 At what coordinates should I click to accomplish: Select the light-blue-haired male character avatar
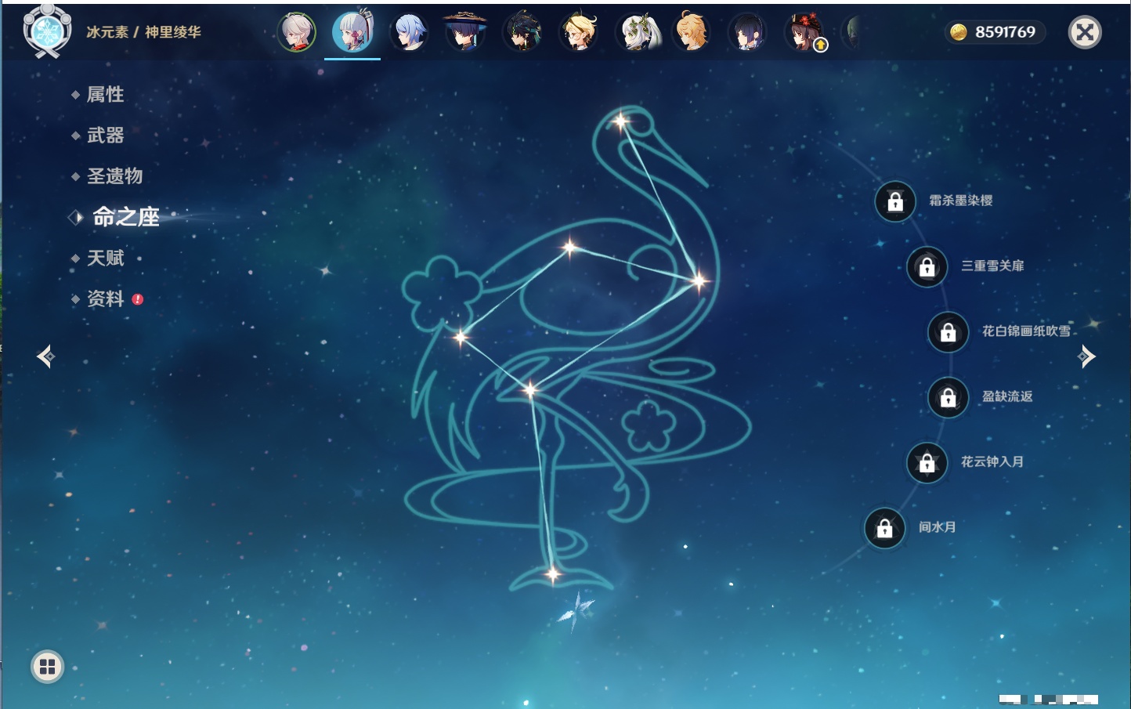click(410, 32)
